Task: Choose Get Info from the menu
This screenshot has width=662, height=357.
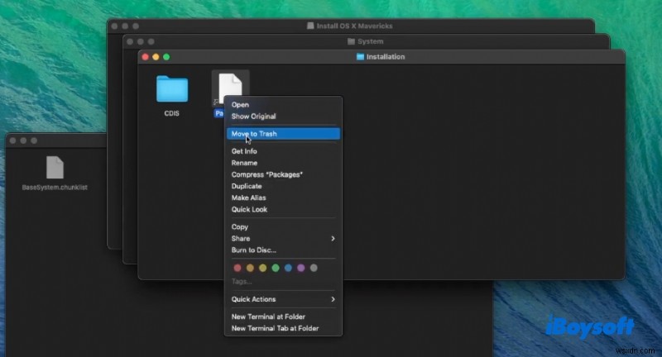Action: click(x=283, y=151)
